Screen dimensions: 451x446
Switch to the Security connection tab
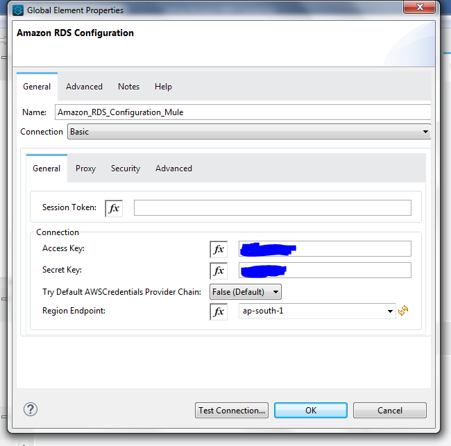click(x=126, y=169)
